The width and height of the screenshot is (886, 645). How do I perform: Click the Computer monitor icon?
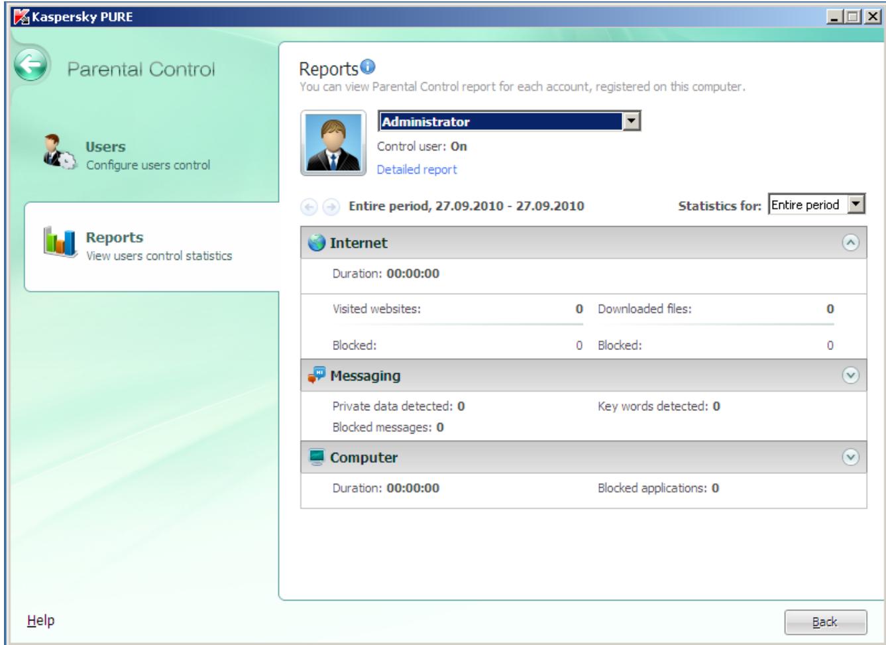(x=317, y=458)
